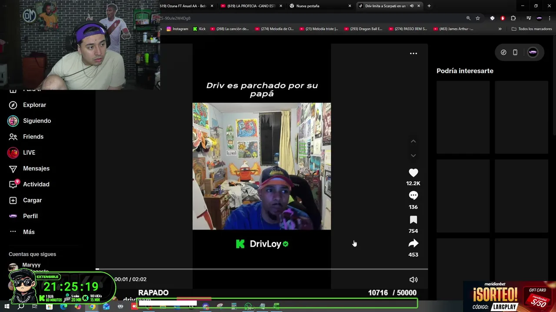Open the Melodía de Cl... bookmark
This screenshot has height=312, width=556.
coord(275,29)
